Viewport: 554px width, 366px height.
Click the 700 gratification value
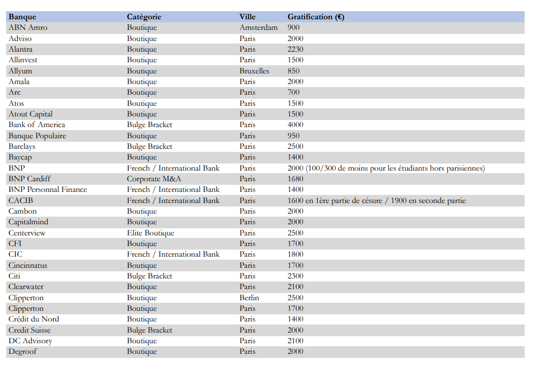[x=293, y=93]
